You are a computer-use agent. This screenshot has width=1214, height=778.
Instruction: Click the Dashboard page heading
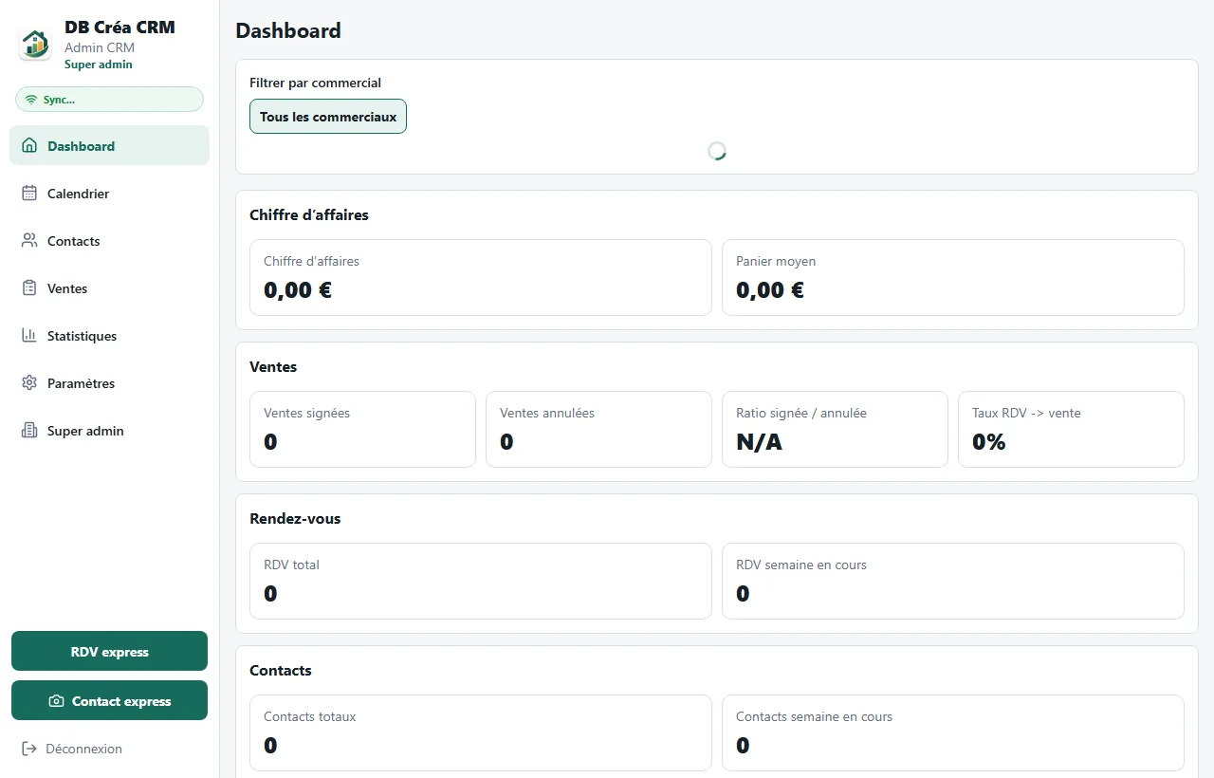pyautogui.click(x=288, y=30)
